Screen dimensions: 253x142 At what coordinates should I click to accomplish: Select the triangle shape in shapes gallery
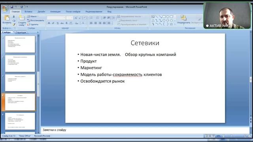[153, 21]
